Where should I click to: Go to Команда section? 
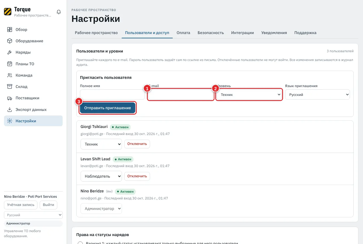(33, 75)
